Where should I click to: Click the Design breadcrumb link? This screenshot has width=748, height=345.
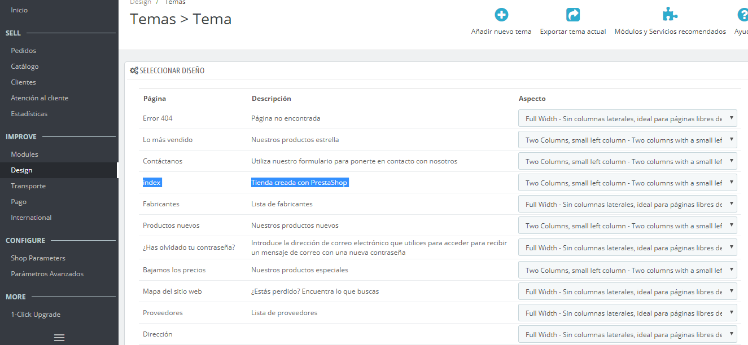141,2
